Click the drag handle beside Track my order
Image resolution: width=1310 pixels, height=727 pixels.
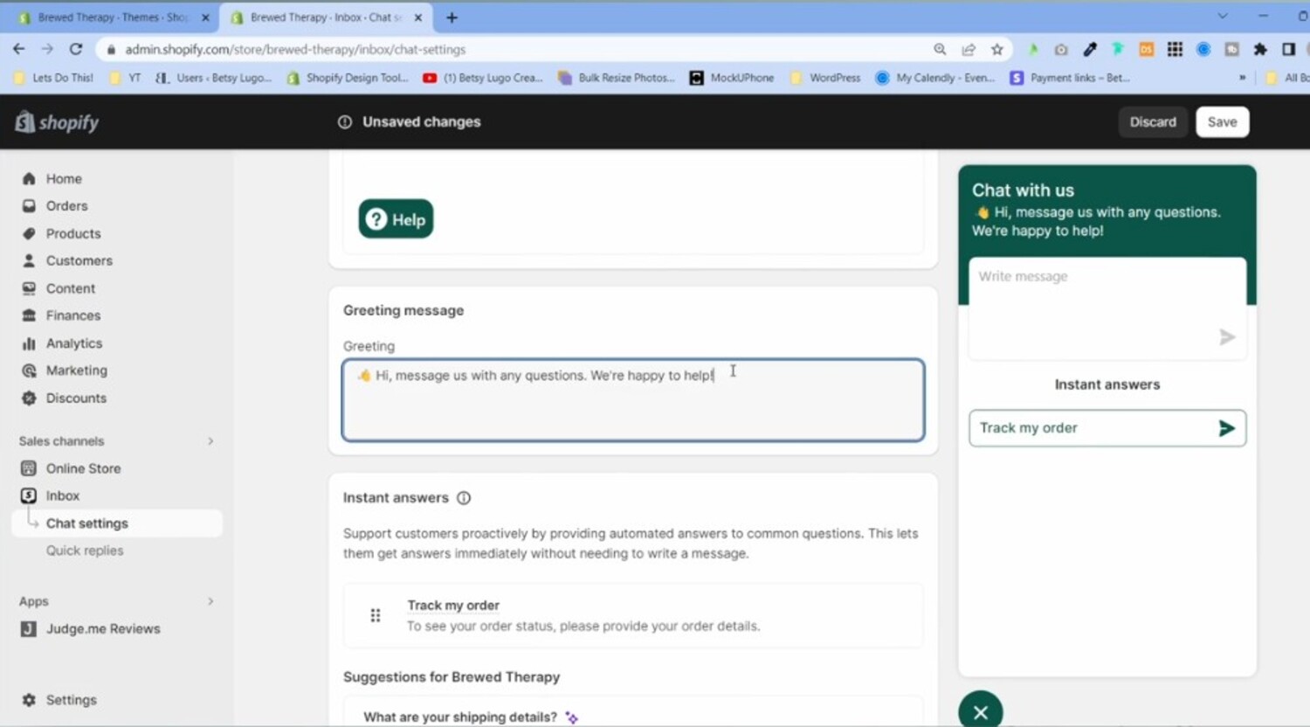(376, 615)
